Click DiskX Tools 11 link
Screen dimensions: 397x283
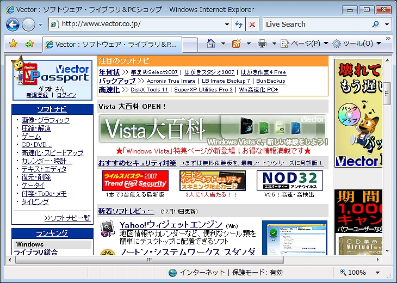[150, 90]
